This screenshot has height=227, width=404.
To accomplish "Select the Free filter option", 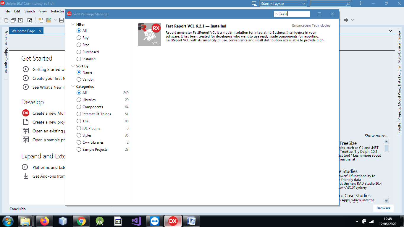I will click(x=83, y=45).
